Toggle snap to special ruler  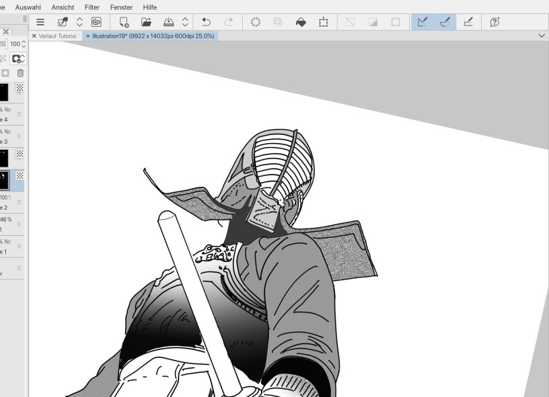pos(445,22)
